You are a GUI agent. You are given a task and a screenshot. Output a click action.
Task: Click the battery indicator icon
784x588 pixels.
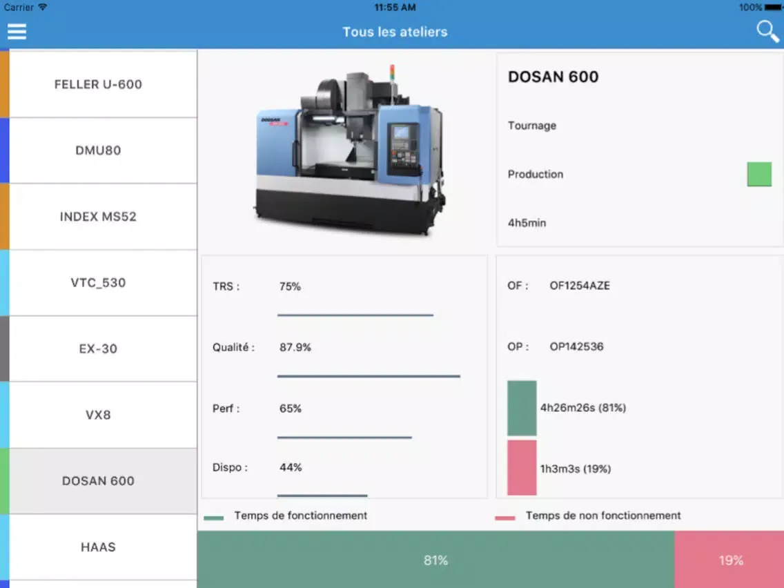[774, 7]
